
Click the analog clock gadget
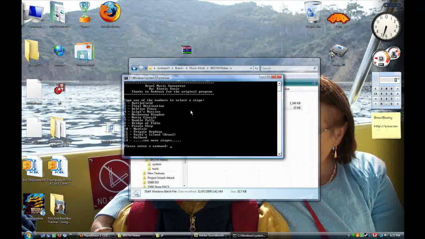(386, 27)
